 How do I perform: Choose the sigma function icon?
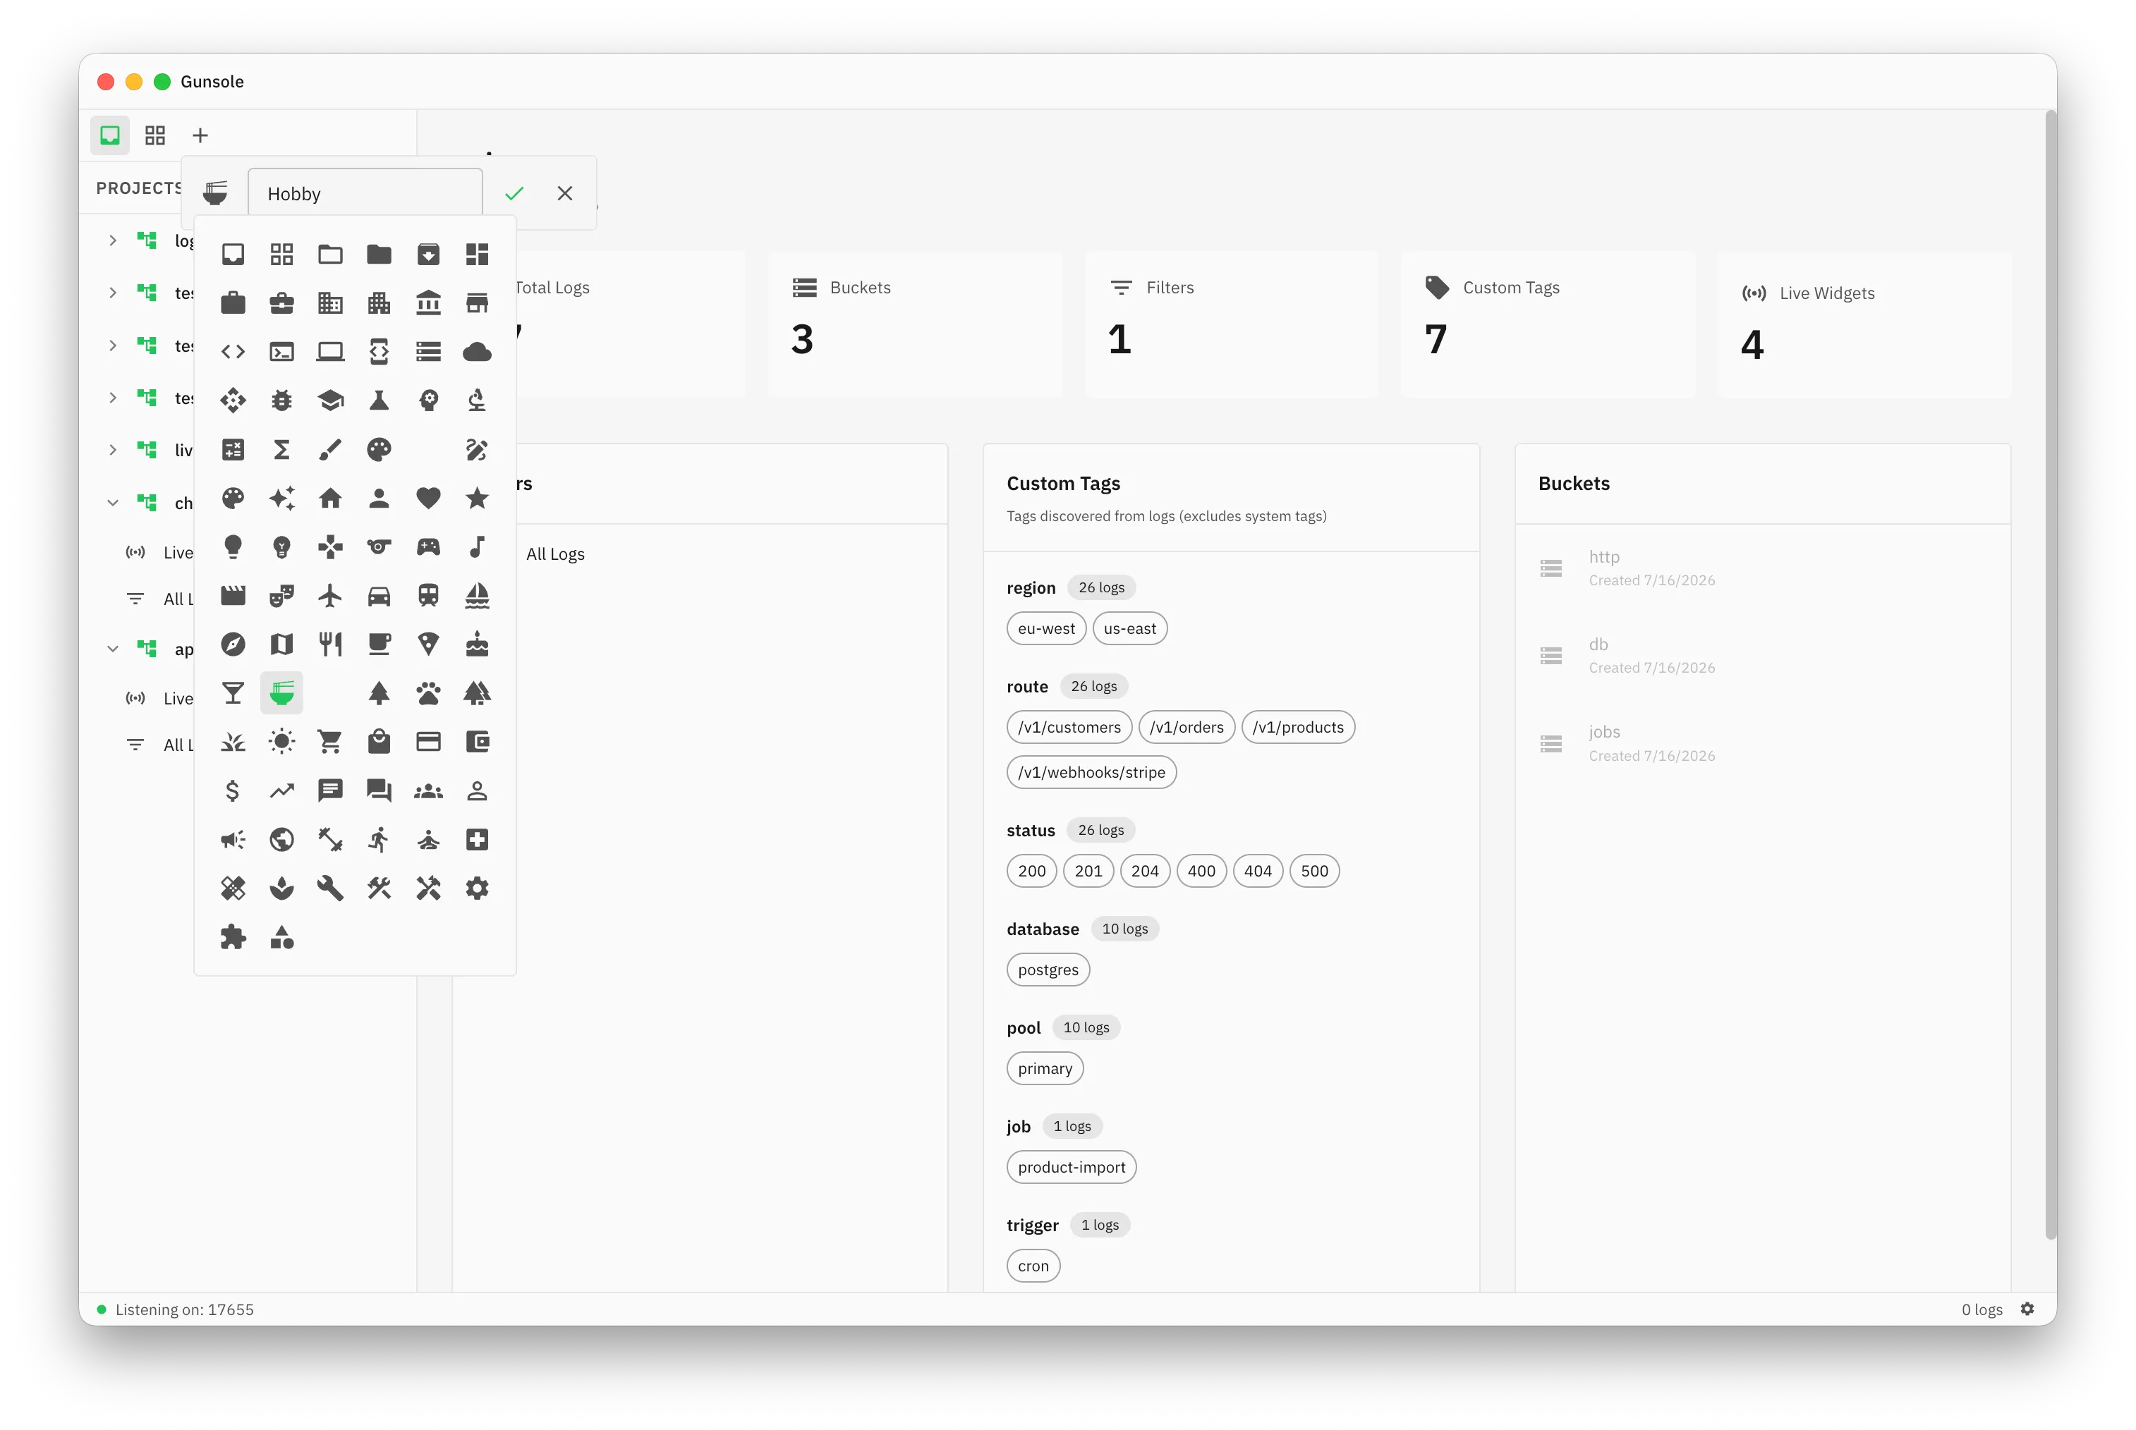tap(282, 450)
